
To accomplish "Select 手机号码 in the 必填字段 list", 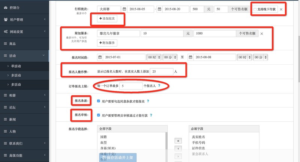I will 198,142.
